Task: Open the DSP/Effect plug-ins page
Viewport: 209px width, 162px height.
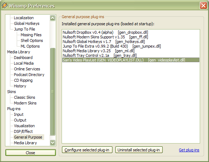Action: pos(23,131)
